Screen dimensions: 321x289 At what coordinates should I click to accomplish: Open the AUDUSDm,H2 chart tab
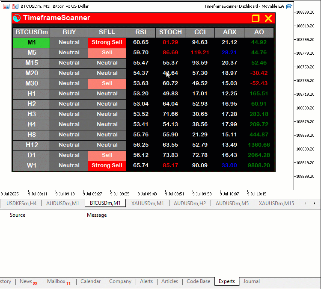click(x=190, y=203)
